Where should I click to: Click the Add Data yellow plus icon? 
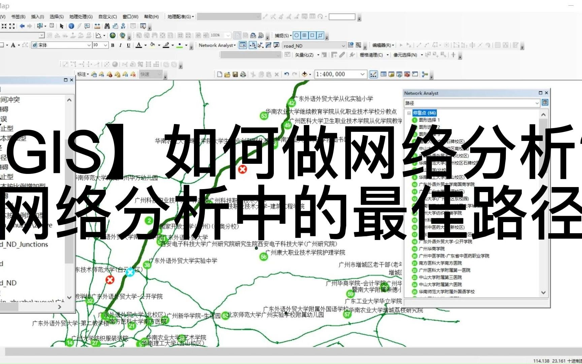(x=305, y=74)
